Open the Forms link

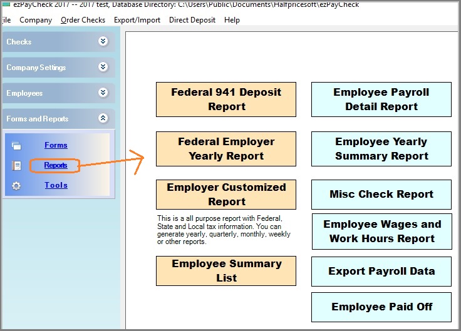click(x=56, y=145)
